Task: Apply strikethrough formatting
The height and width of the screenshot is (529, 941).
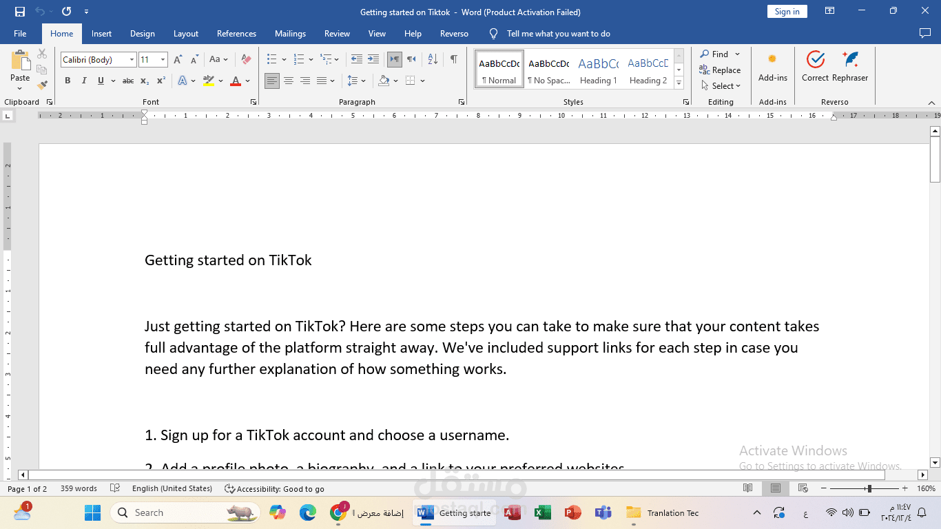Action: click(128, 81)
